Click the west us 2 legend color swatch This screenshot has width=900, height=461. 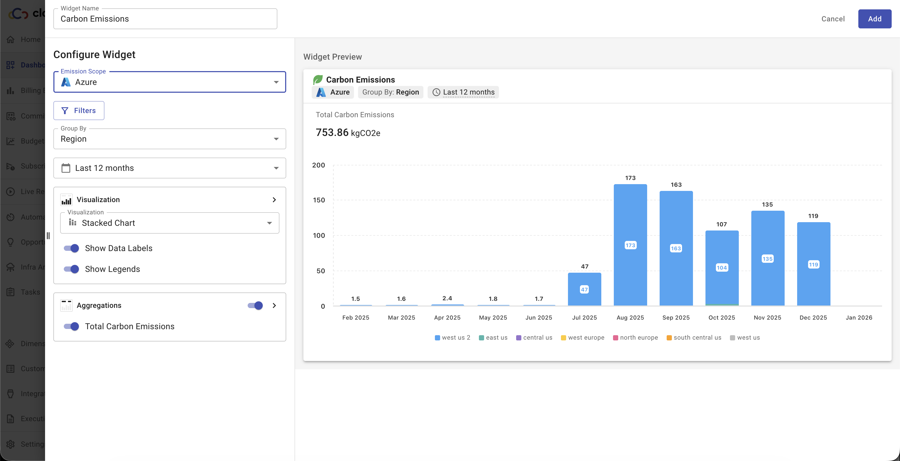437,338
